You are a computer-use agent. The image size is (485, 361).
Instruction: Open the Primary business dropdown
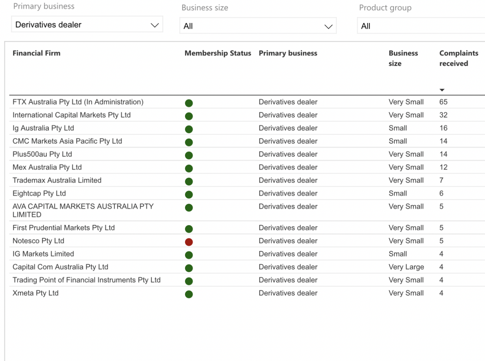coord(87,25)
